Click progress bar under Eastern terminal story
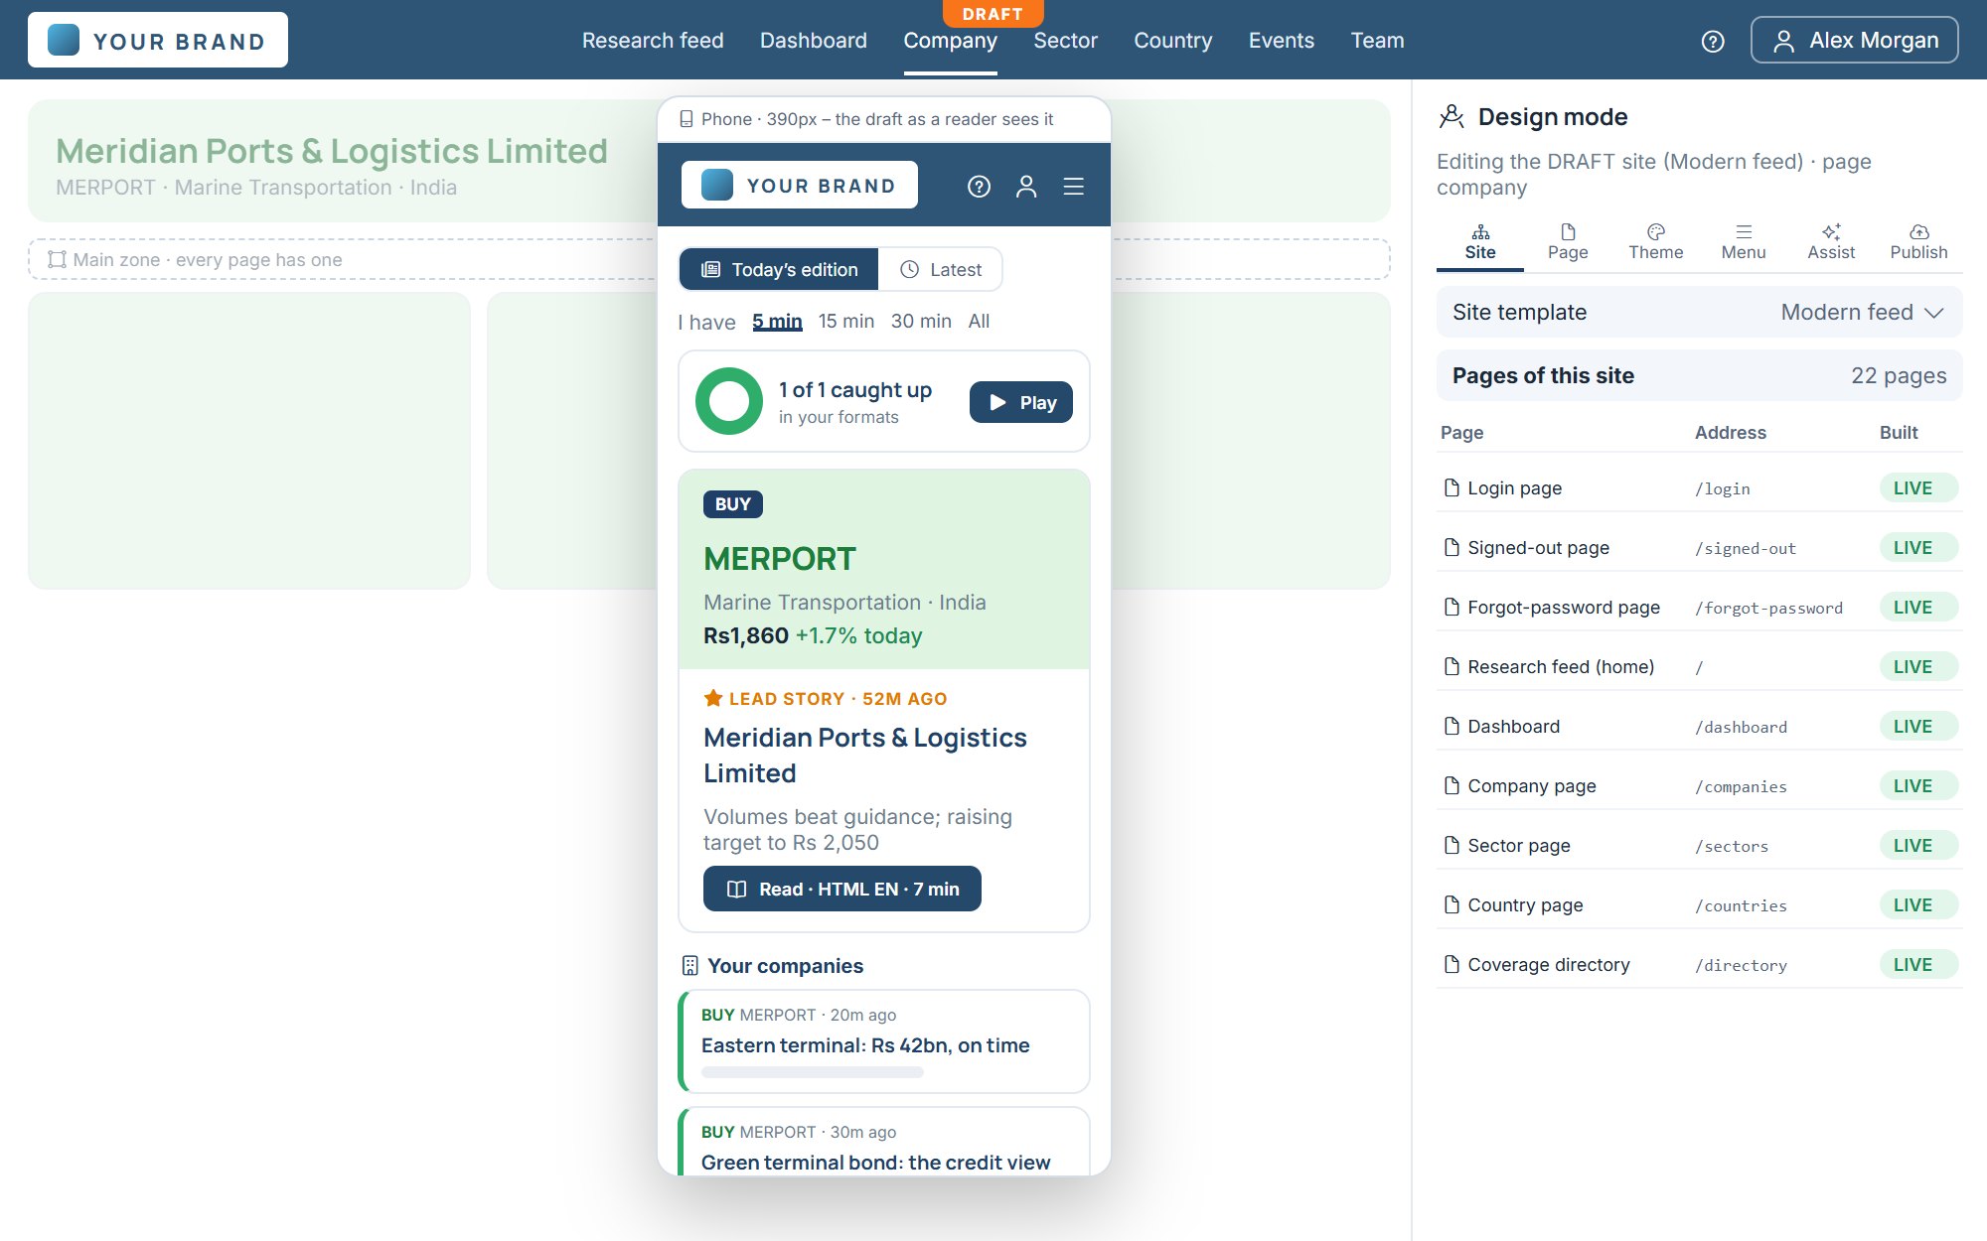The image size is (1987, 1241). point(813,1072)
